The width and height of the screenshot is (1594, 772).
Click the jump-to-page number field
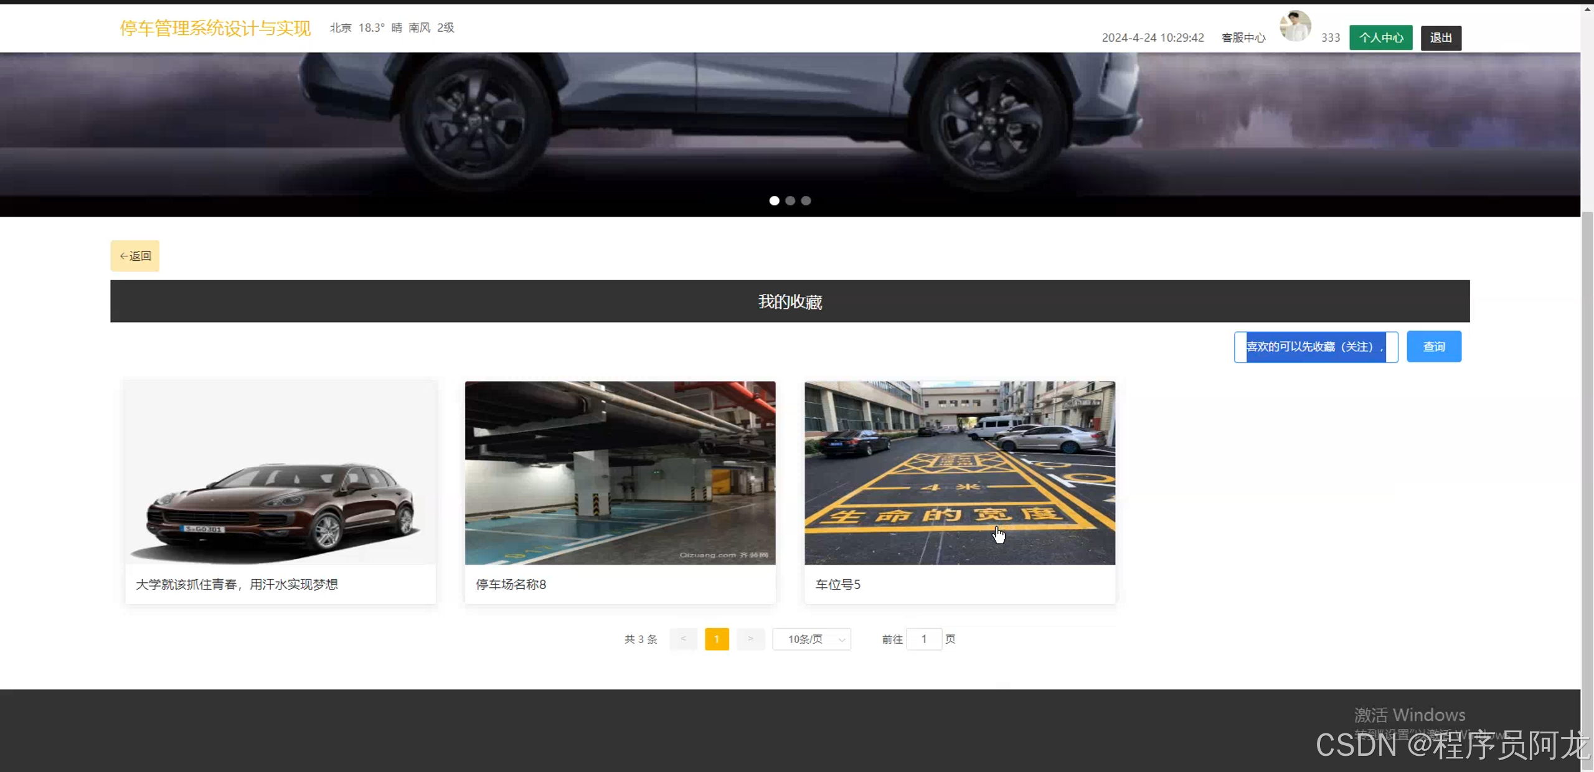pos(923,639)
